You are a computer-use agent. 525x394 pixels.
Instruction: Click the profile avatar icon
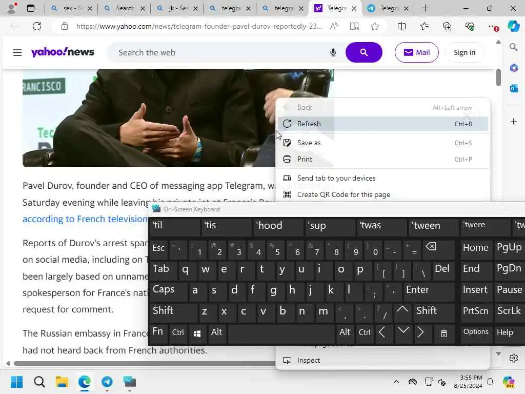[12, 8]
